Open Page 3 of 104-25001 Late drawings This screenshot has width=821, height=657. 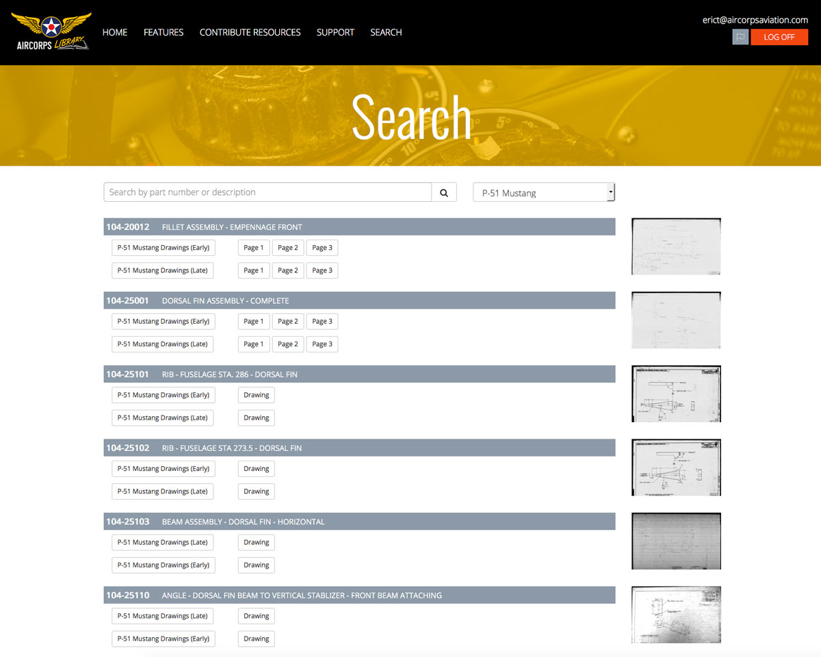tap(322, 344)
